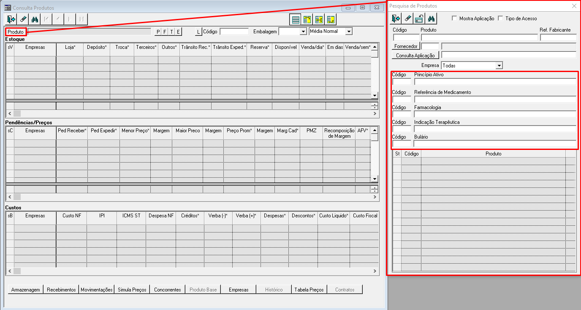This screenshot has height=310, width=581.
Task: Click the Consulta Aplicação button
Action: (415, 55)
